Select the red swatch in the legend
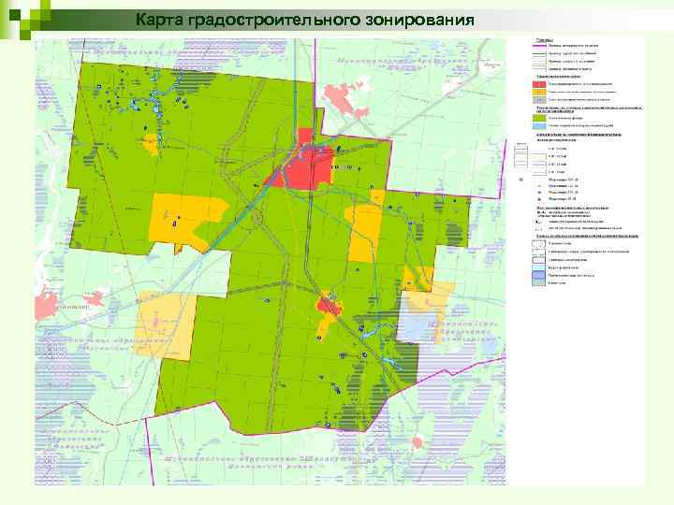The image size is (674, 505). tap(539, 84)
